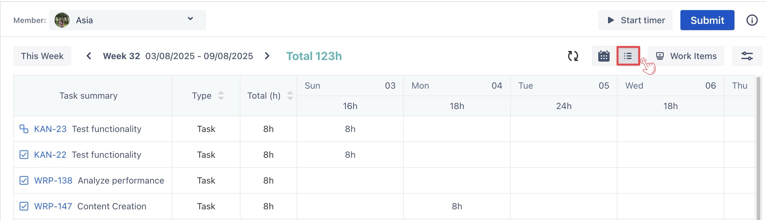This screenshot has width=766, height=220.
Task: Jump to This Week
Action: pos(42,56)
